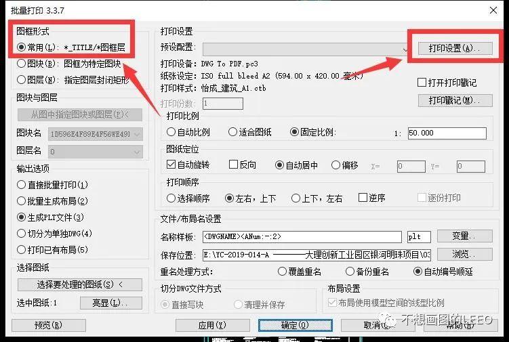The image size is (509, 342).
Task: Click plt file extension field
Action: 419,237
